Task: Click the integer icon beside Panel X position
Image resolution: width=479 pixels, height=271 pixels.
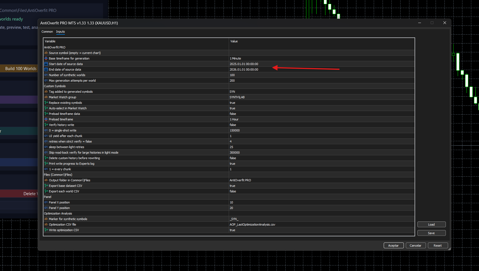Action: click(46, 202)
